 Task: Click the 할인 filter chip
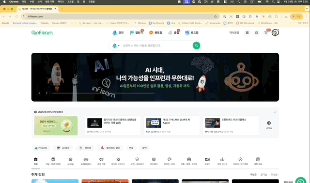(x=144, y=148)
